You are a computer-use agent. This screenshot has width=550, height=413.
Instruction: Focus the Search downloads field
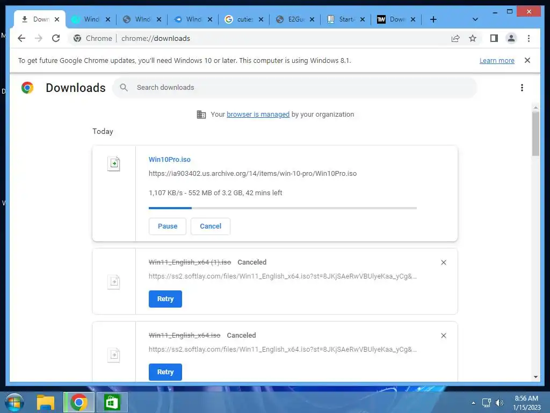point(295,88)
